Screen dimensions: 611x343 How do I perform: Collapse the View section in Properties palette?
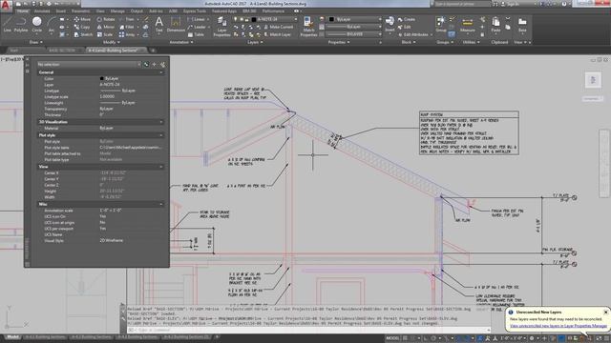(x=161, y=167)
